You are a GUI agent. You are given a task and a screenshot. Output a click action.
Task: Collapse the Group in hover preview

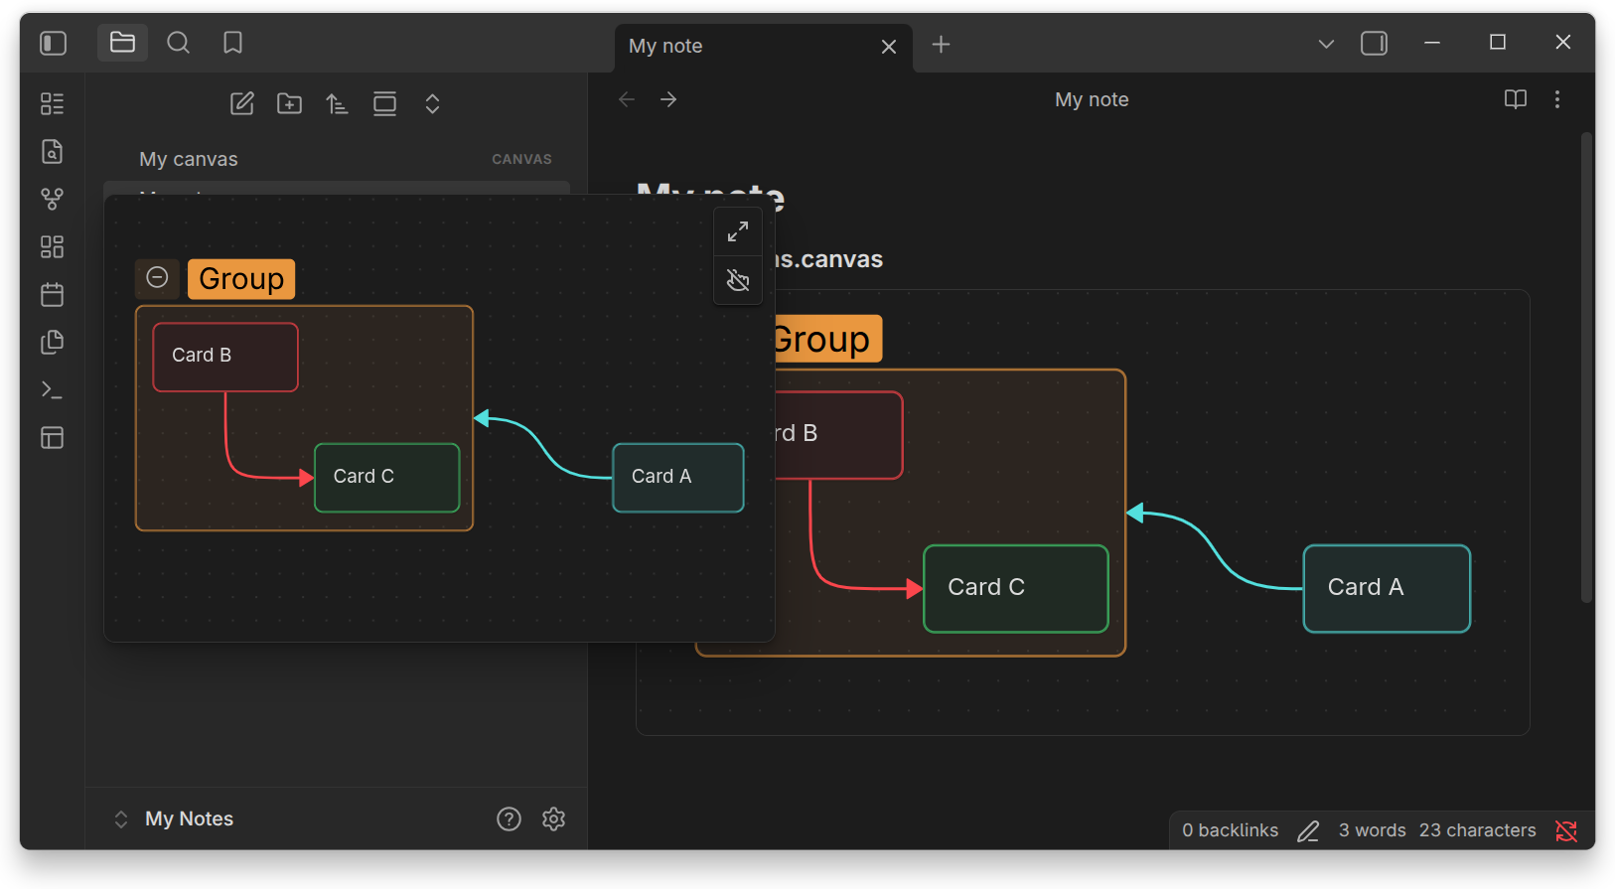click(157, 278)
